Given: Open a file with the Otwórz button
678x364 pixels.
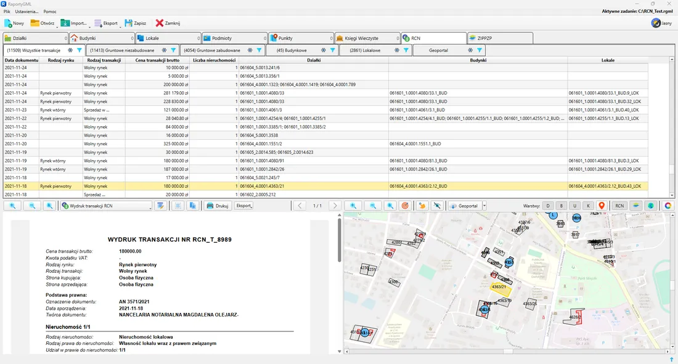Looking at the screenshot, I should point(42,23).
